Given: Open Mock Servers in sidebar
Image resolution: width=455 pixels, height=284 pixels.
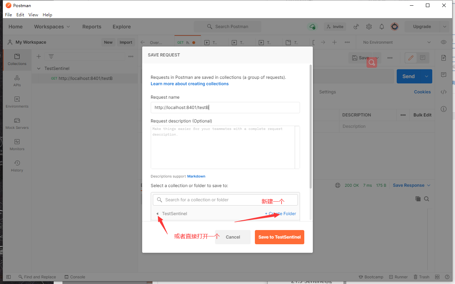Looking at the screenshot, I should click(17, 123).
